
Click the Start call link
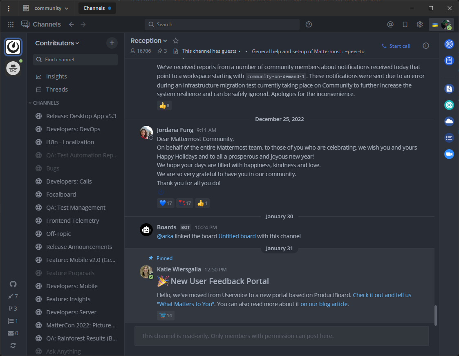396,46
